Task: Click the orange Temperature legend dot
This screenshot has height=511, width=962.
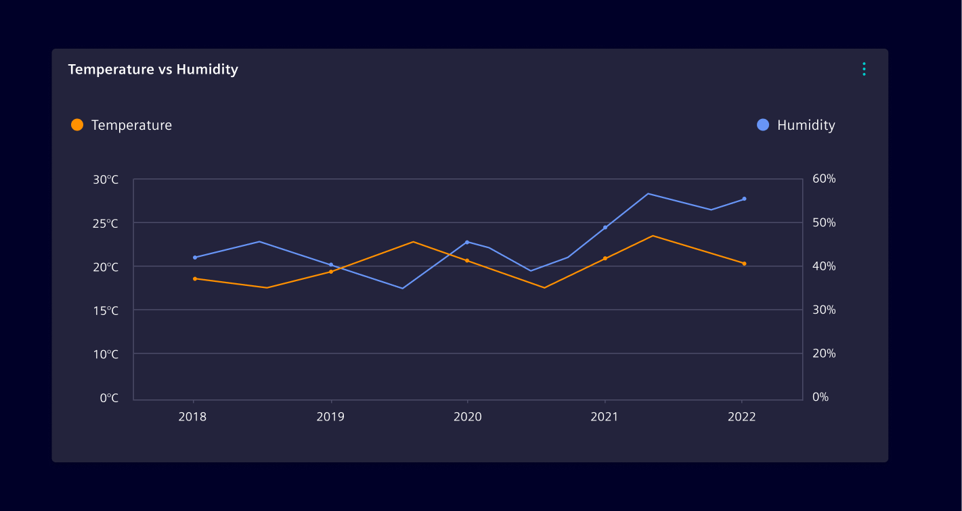Action: (77, 125)
